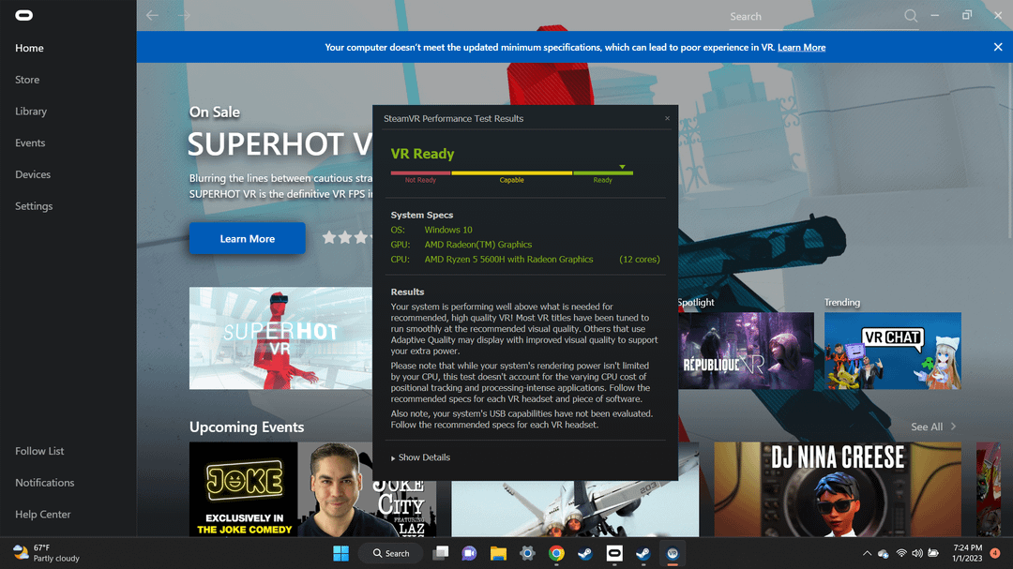
Task: Expand See All upcoming events
Action: point(932,427)
